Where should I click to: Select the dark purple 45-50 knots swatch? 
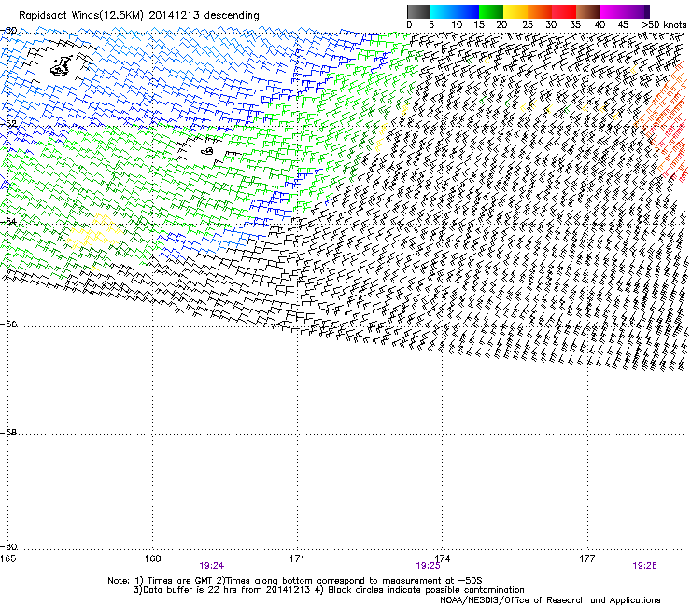[637, 11]
